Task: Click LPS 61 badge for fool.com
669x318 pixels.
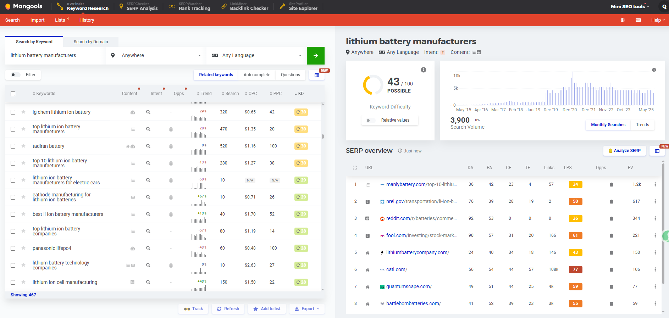Action: 575,235
